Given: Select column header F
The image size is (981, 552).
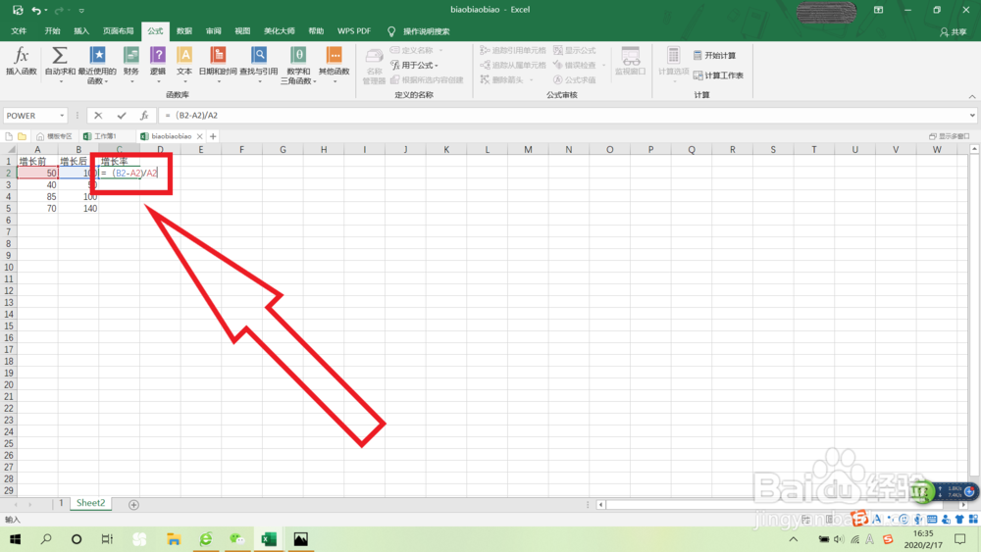Looking at the screenshot, I should pyautogui.click(x=241, y=149).
